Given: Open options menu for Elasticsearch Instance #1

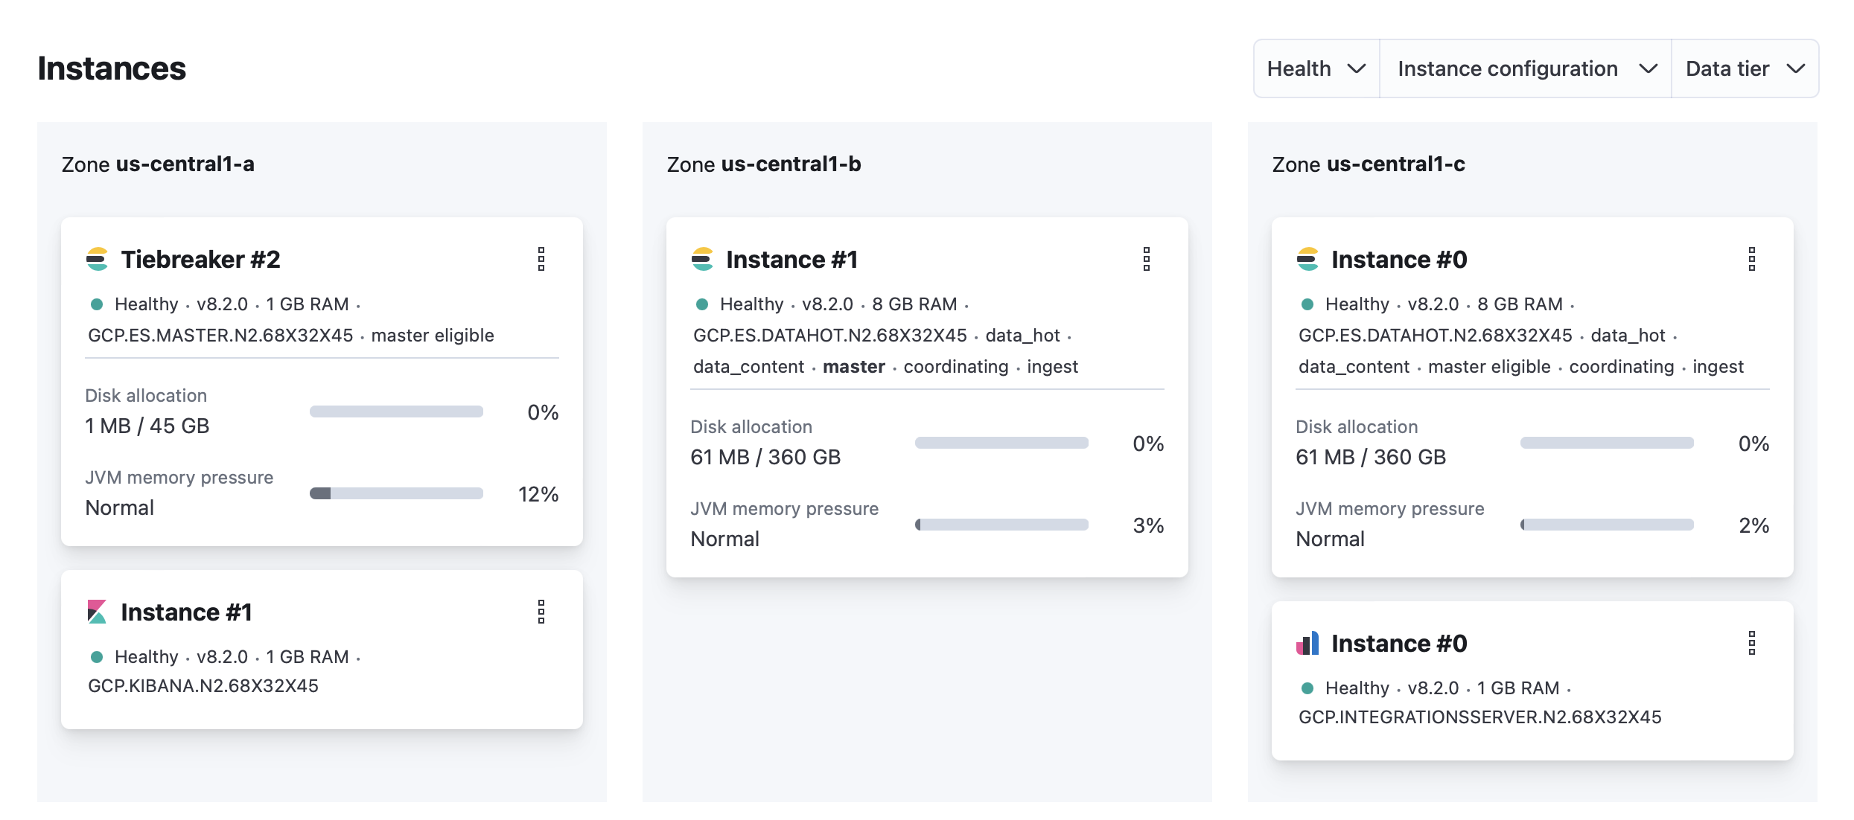Looking at the screenshot, I should 1147,259.
